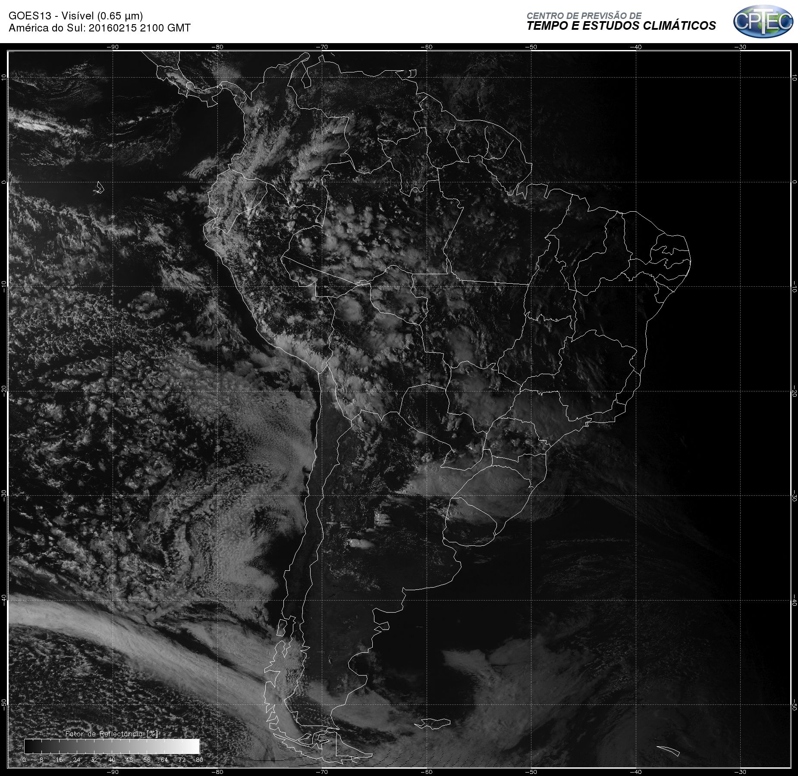Click the '80' tick on the reflectance scale
Image resolution: width=798 pixels, height=776 pixels.
click(x=199, y=760)
